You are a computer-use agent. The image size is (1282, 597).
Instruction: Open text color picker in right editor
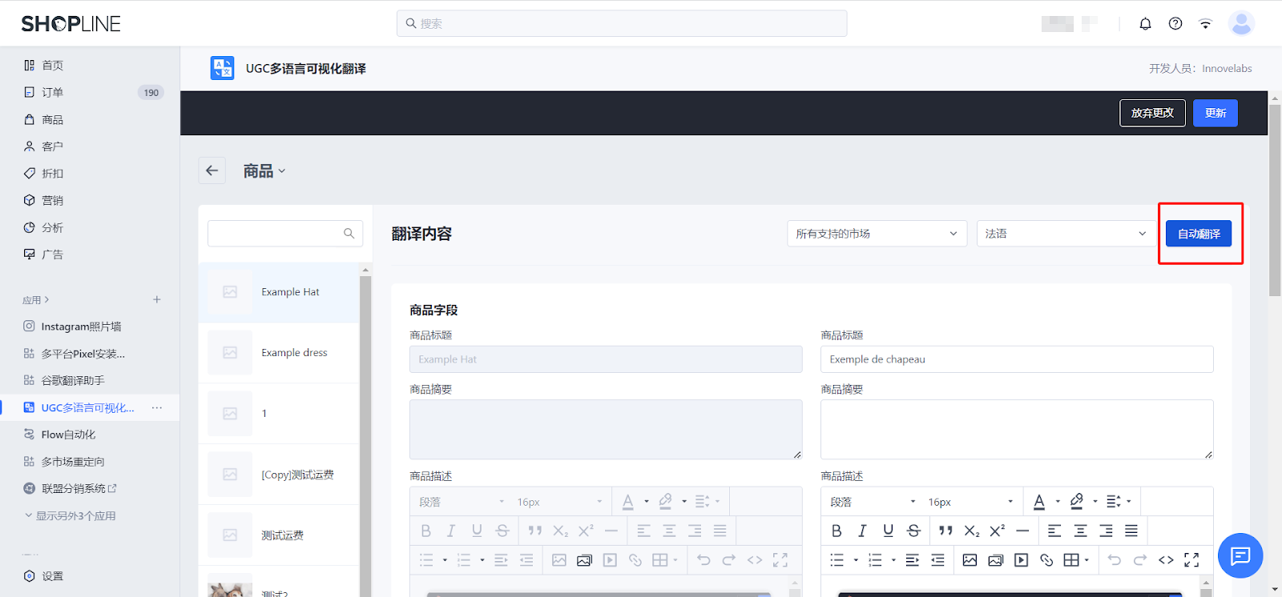[x=1039, y=502]
